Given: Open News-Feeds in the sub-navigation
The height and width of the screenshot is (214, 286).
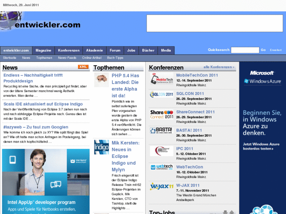Looking at the screenshot, I should point(67,58).
